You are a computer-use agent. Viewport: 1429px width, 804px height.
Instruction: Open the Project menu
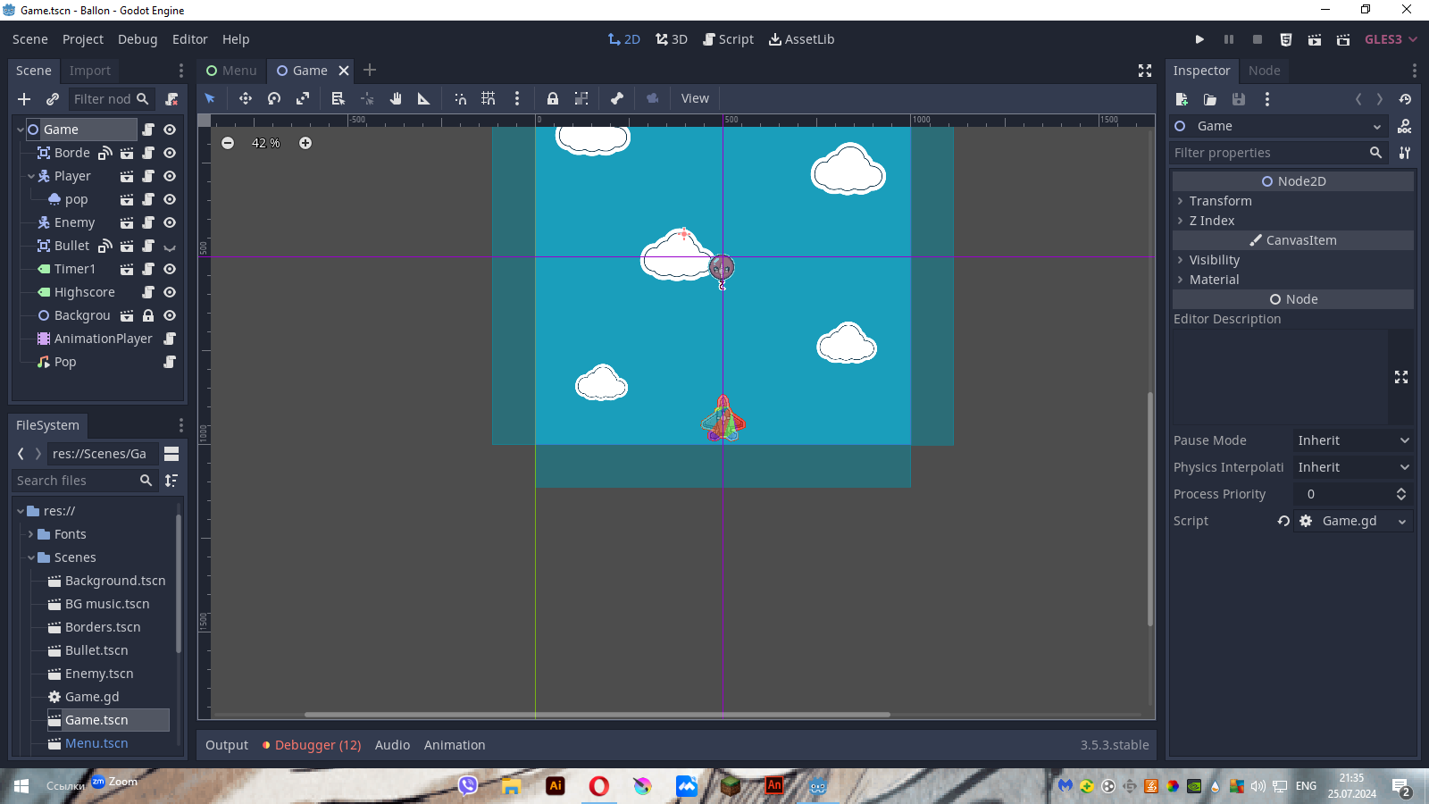pos(82,38)
